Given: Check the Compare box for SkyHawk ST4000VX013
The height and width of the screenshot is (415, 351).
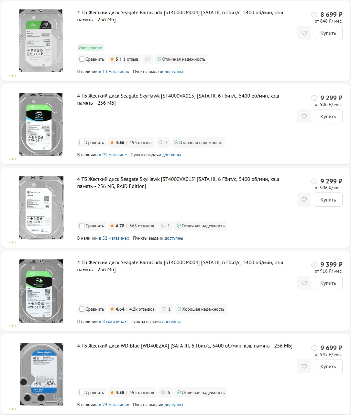Looking at the screenshot, I should tap(82, 142).
